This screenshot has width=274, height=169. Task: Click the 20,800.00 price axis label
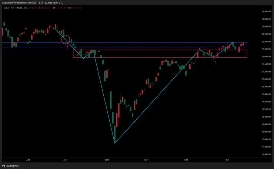266,79
